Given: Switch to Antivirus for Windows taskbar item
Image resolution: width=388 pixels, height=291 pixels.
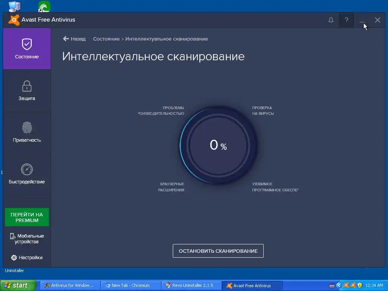Looking at the screenshot, I should click(x=70, y=286).
